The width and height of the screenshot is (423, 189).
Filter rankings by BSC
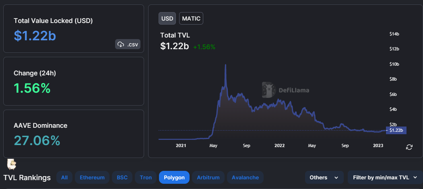pyautogui.click(x=122, y=177)
